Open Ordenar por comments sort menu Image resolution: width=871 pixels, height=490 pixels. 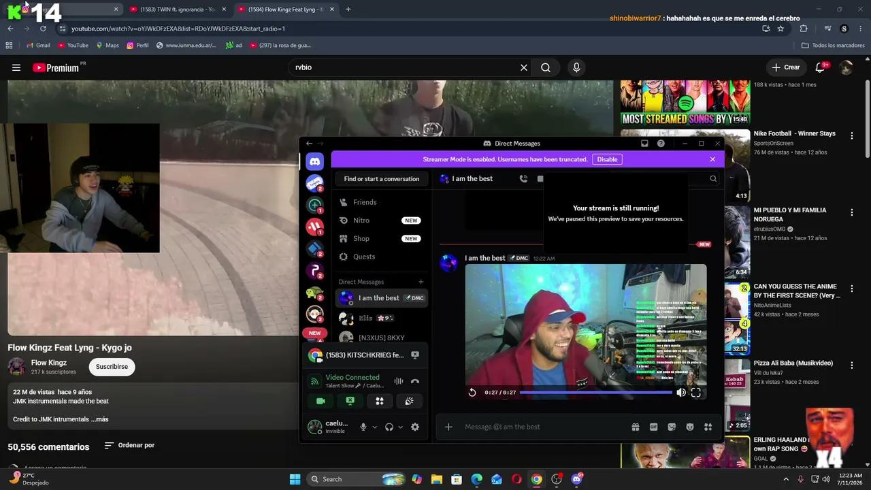(129, 446)
